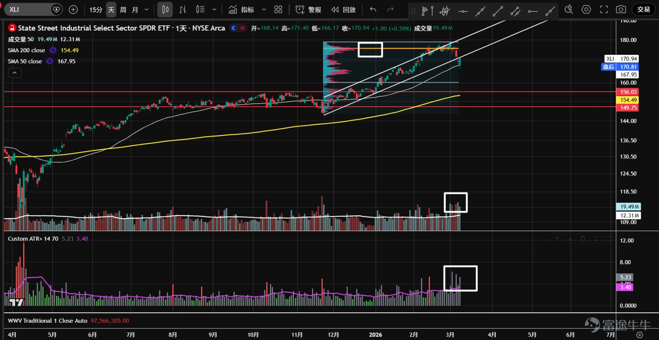The width and height of the screenshot is (659, 340).
Task: Click the 149.75 red horizontal line label
Action: click(628, 108)
